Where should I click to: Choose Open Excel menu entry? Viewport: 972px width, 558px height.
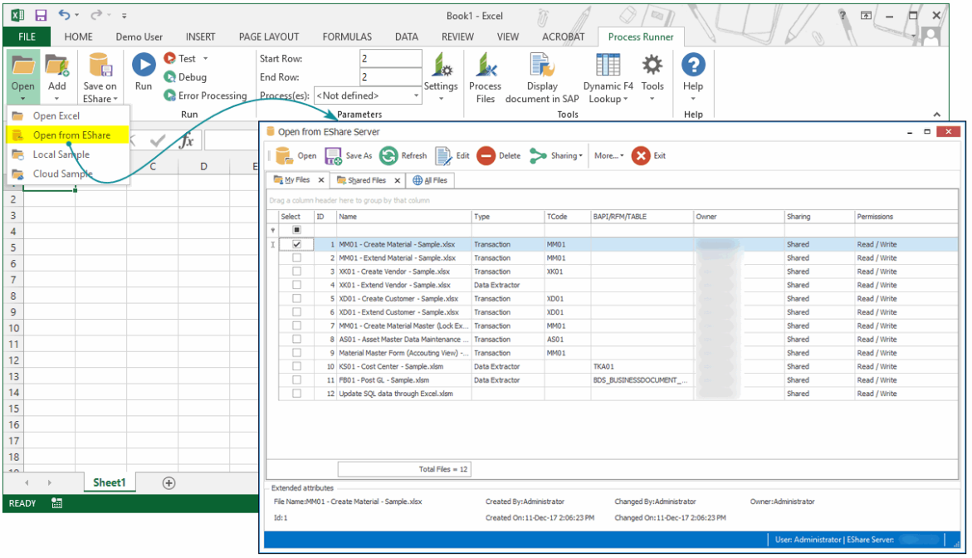pyautogui.click(x=68, y=116)
